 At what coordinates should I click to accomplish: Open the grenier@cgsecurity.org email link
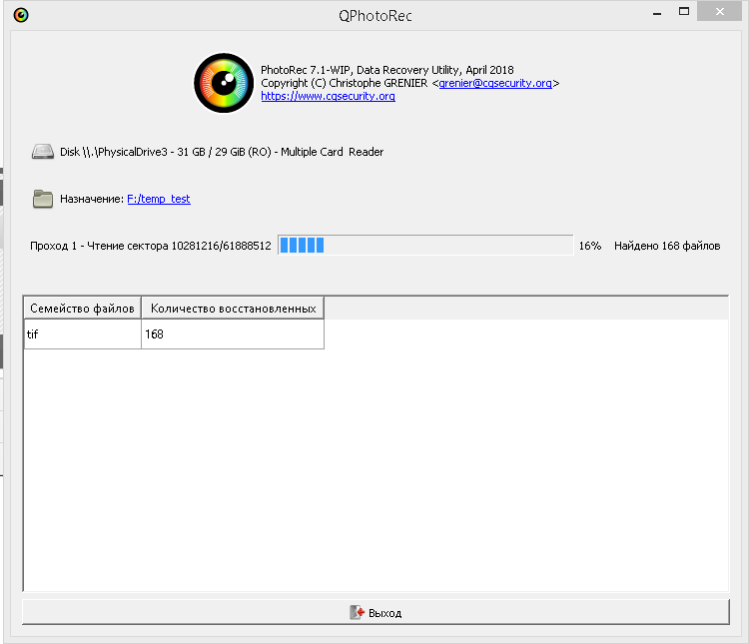(x=495, y=83)
